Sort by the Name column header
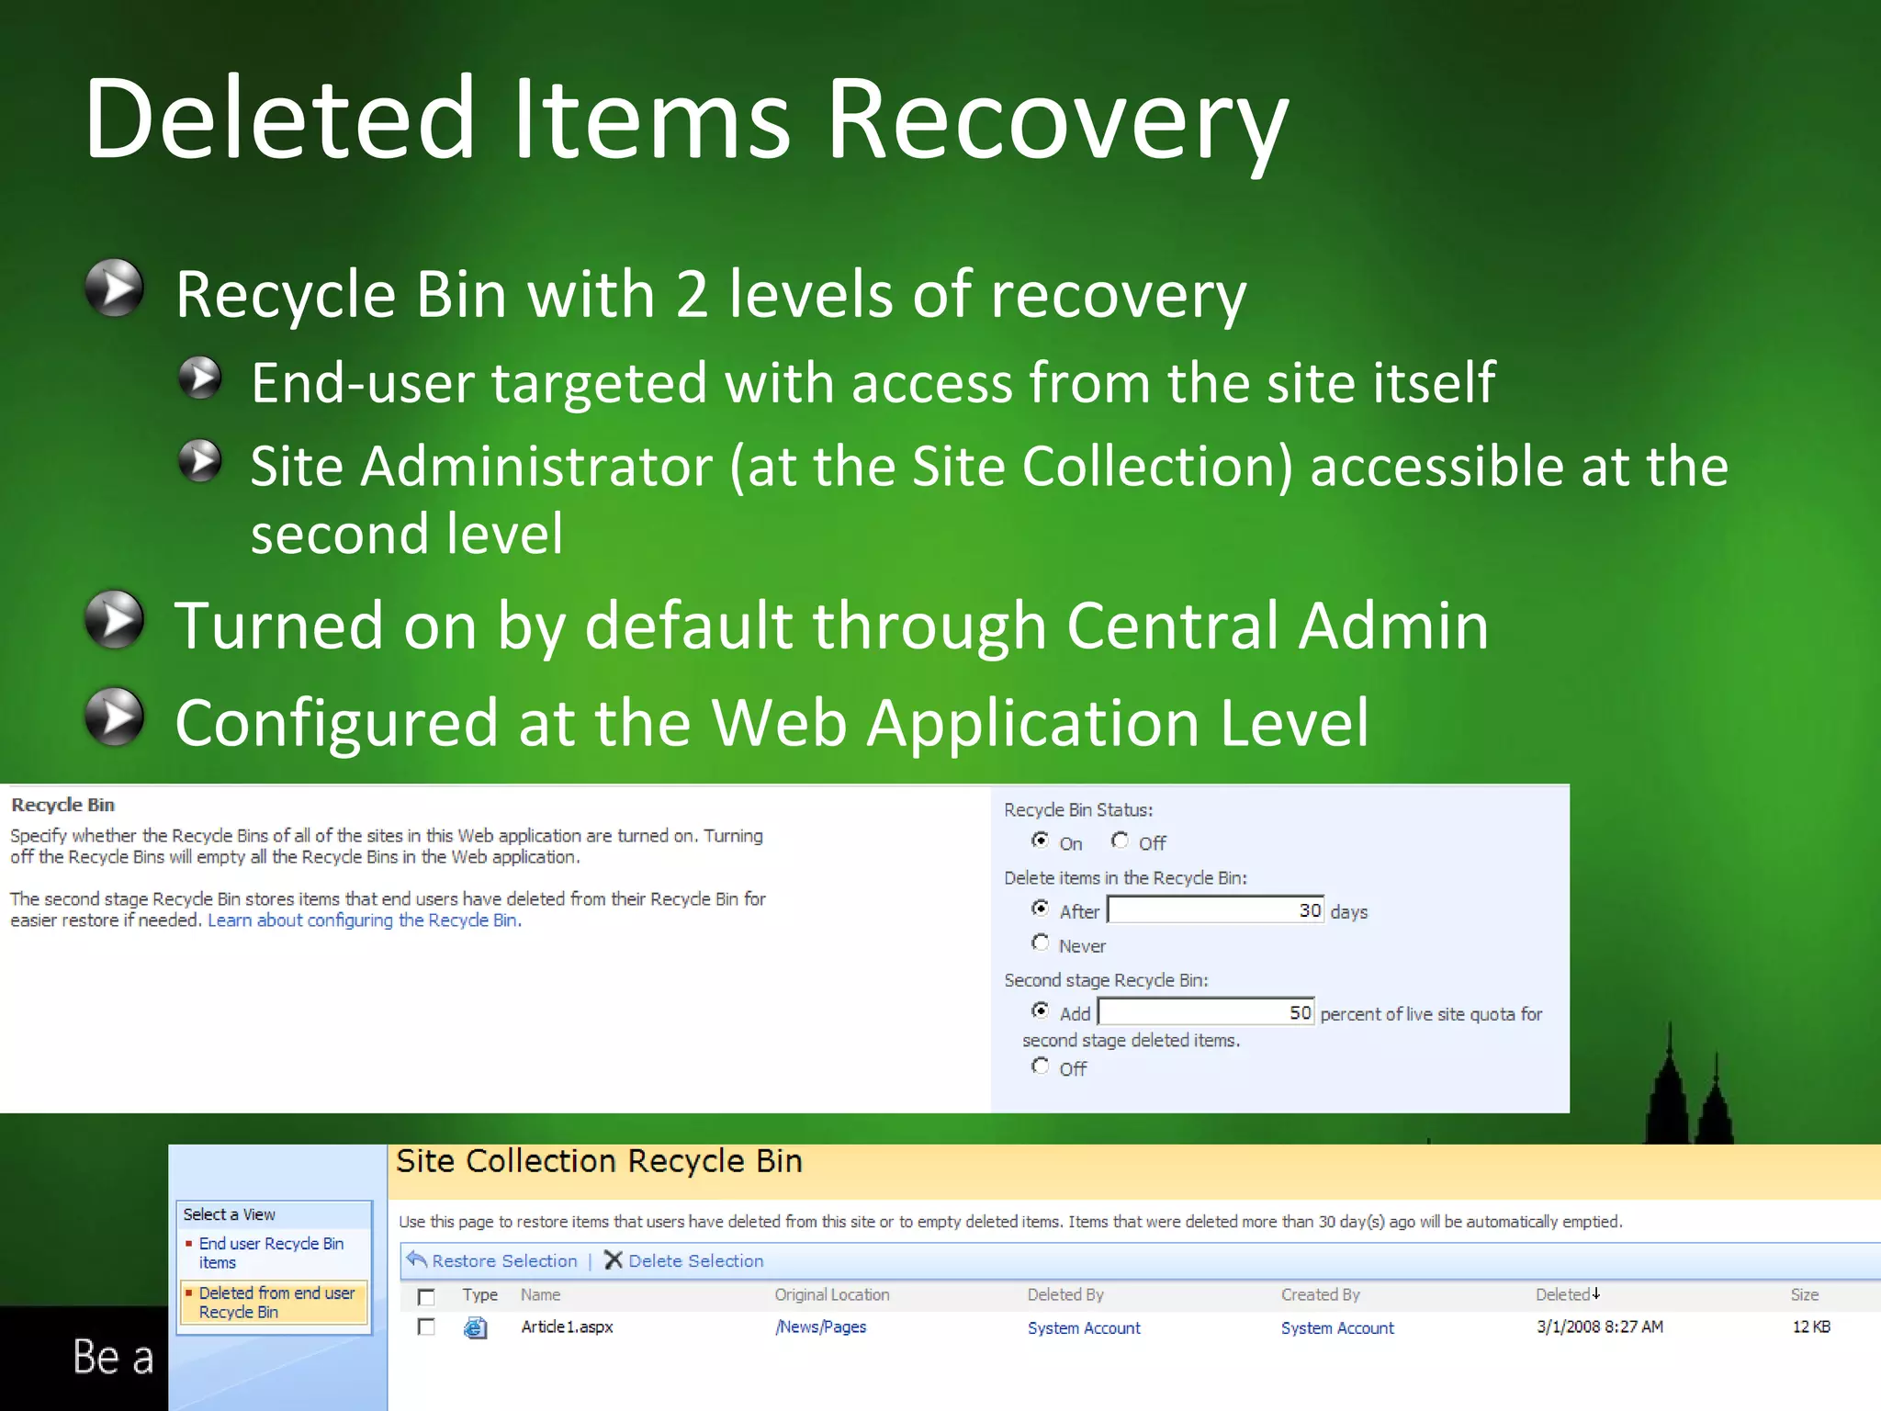Viewport: 1881px width, 1411px height. click(540, 1295)
